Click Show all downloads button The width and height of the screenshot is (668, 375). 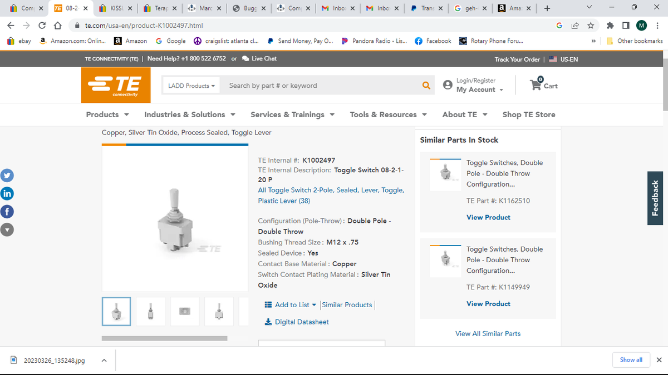point(631,360)
